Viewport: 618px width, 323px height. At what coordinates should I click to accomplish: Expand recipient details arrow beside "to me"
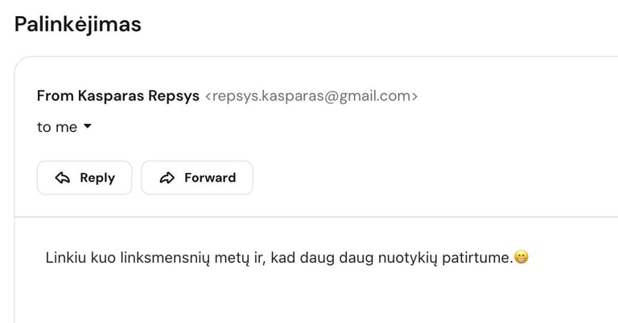pyautogui.click(x=88, y=127)
